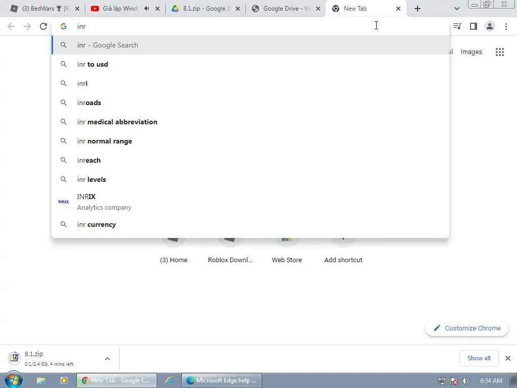Open the Windows Start orb
The width and height of the screenshot is (517, 388).
pyautogui.click(x=14, y=380)
